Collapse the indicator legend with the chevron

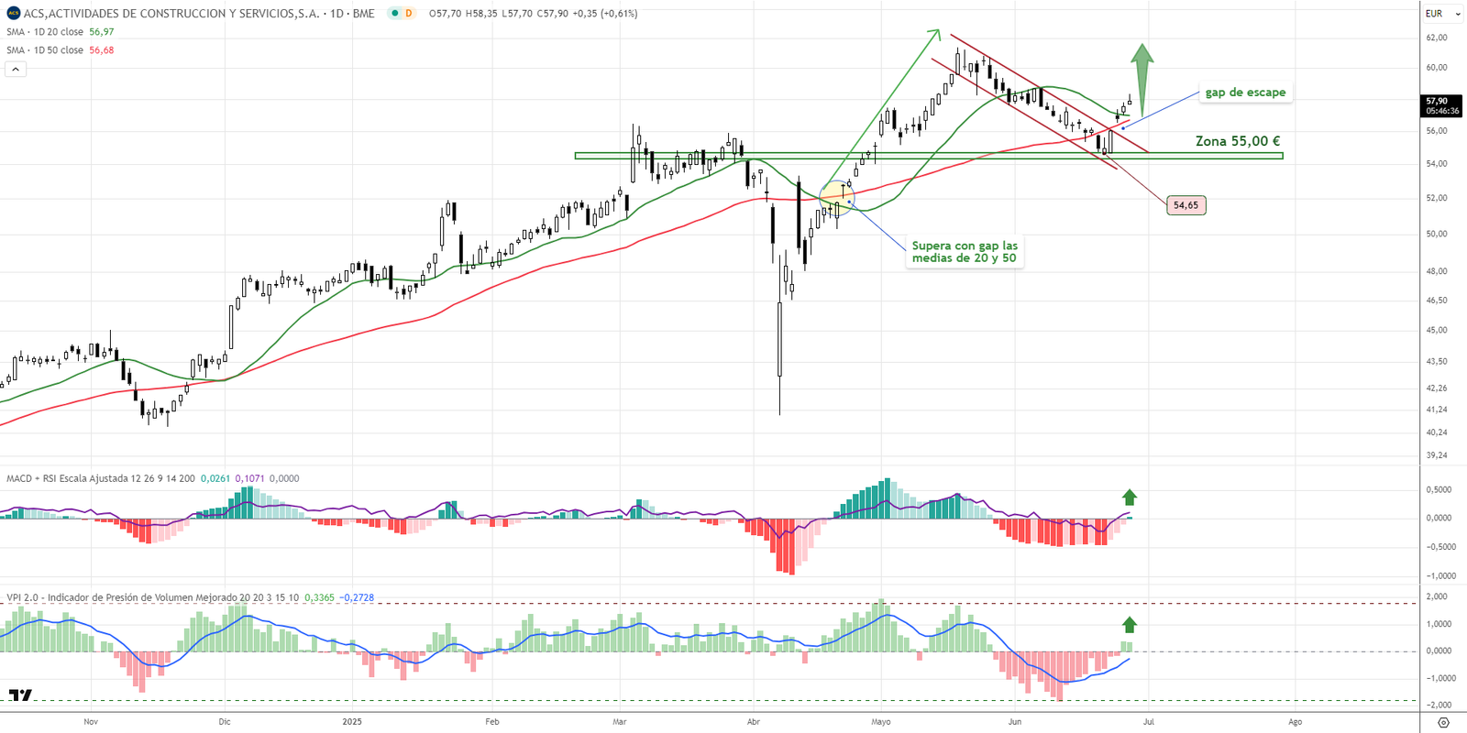tap(16, 69)
